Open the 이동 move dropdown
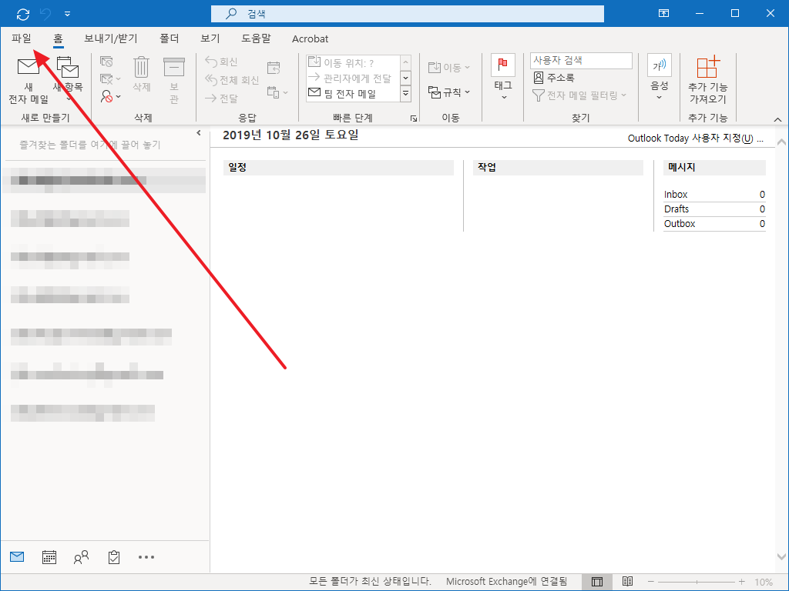 [x=449, y=68]
